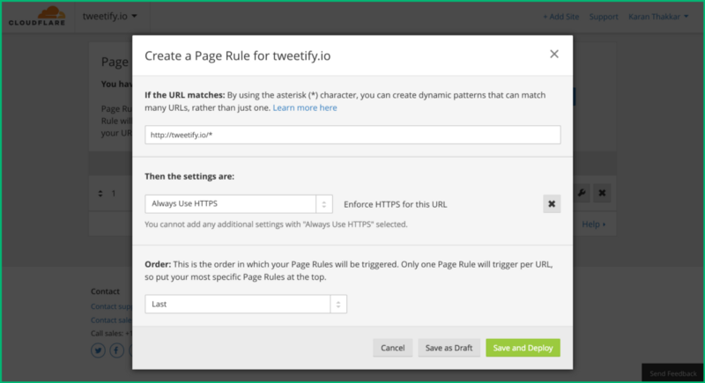Focus the URL pattern input field
Viewport: 705px width, 383px height.
pos(352,135)
